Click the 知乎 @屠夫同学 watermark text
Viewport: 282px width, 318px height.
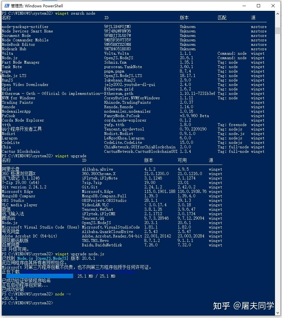[243, 306]
